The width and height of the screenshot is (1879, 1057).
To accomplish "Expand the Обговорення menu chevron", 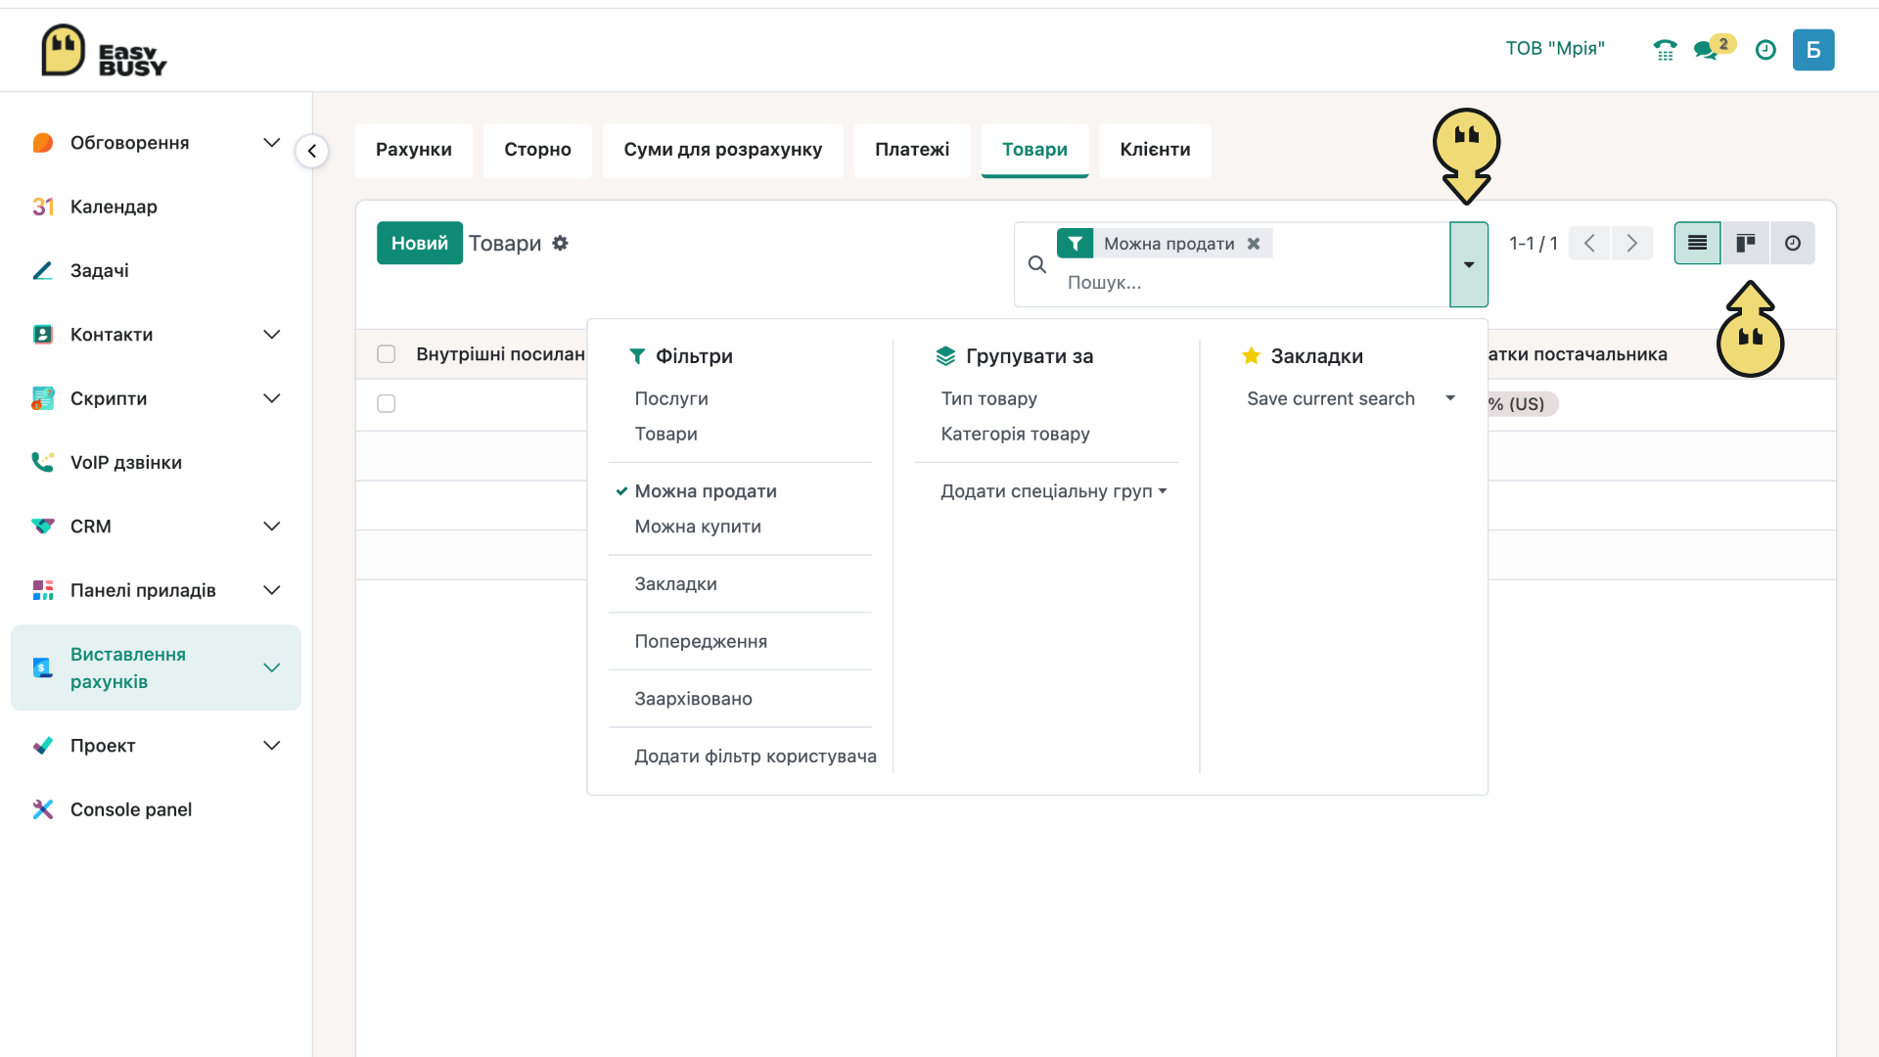I will tap(272, 143).
